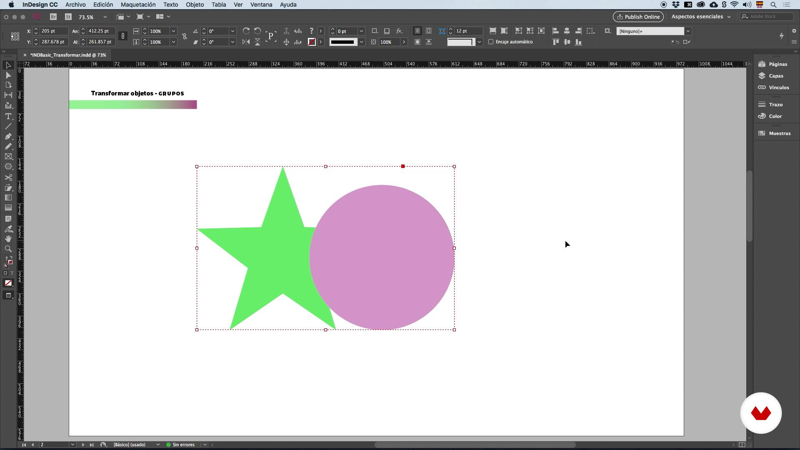Open the Trazo panel

pos(771,105)
